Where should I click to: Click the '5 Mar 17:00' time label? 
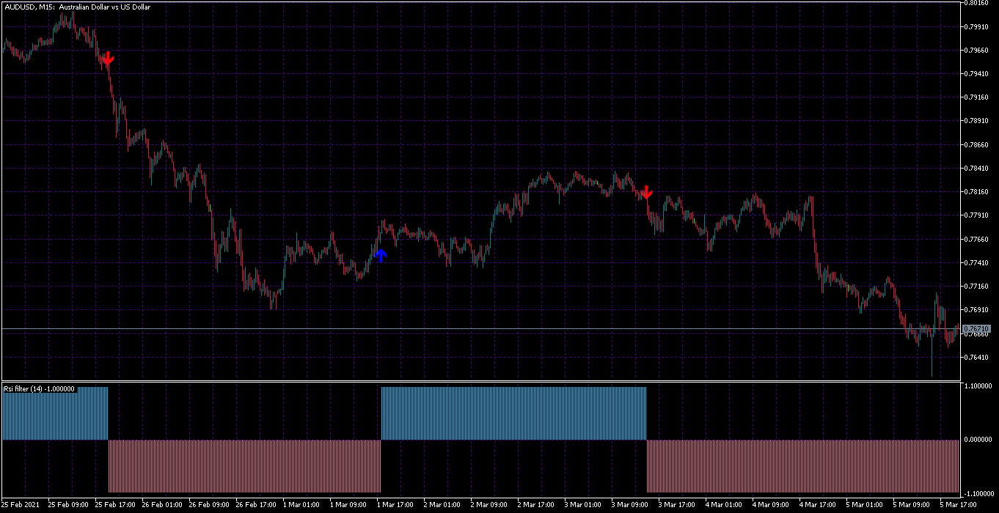[960, 505]
